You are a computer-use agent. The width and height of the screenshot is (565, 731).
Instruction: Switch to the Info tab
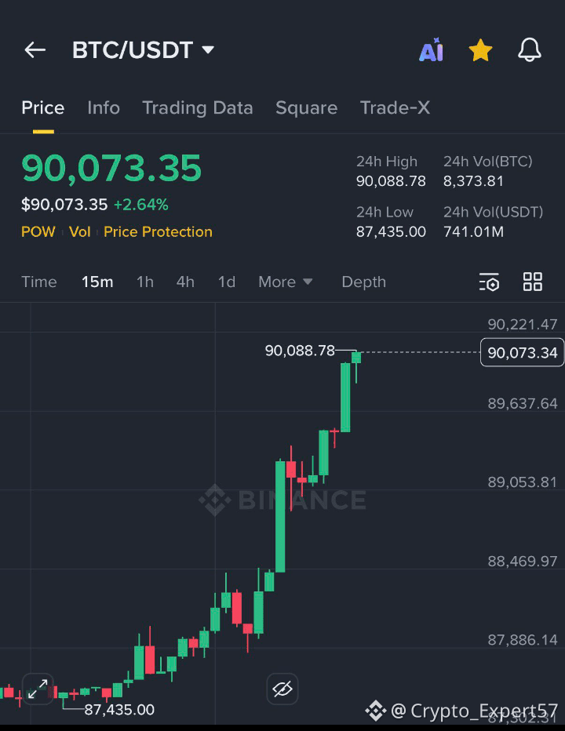point(104,107)
